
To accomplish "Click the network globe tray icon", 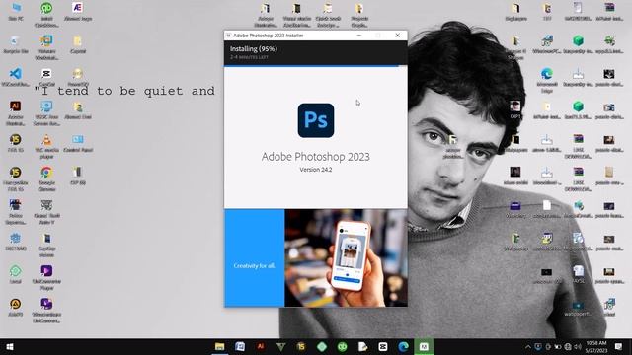I will (x=568, y=346).
